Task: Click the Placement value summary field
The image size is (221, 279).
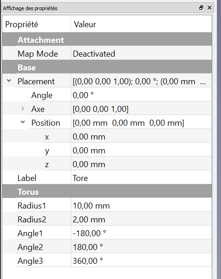Action: tap(142, 81)
